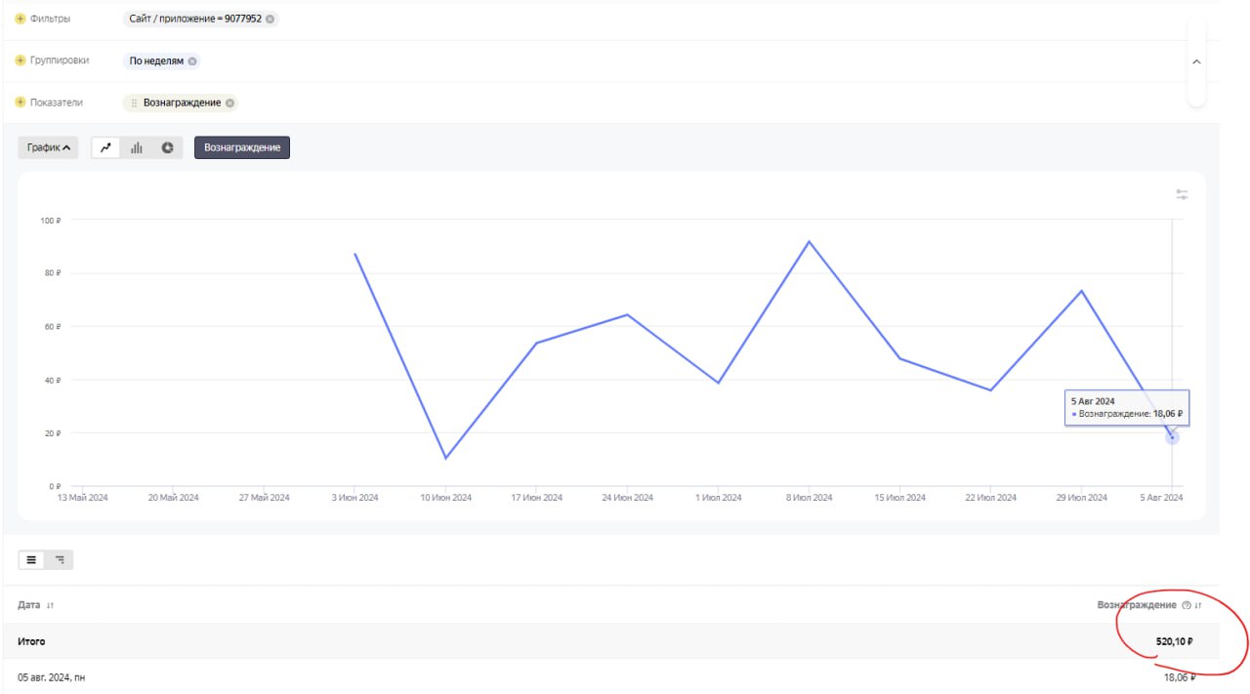Screen dimensions: 1250x694
Task: Switch to pie chart view
Action: [x=168, y=147]
